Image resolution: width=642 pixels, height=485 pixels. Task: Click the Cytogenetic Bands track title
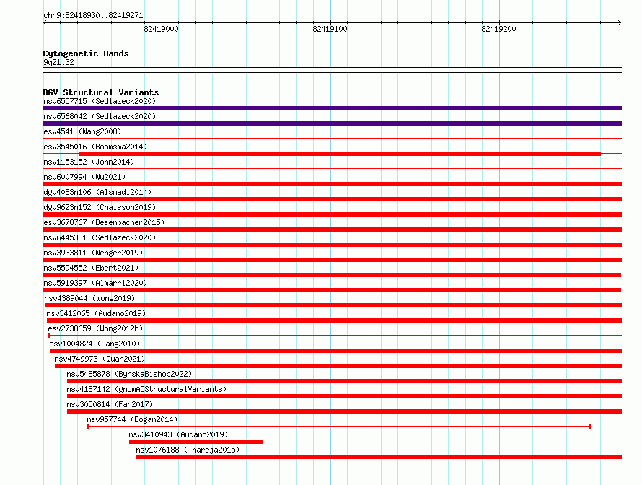point(86,53)
